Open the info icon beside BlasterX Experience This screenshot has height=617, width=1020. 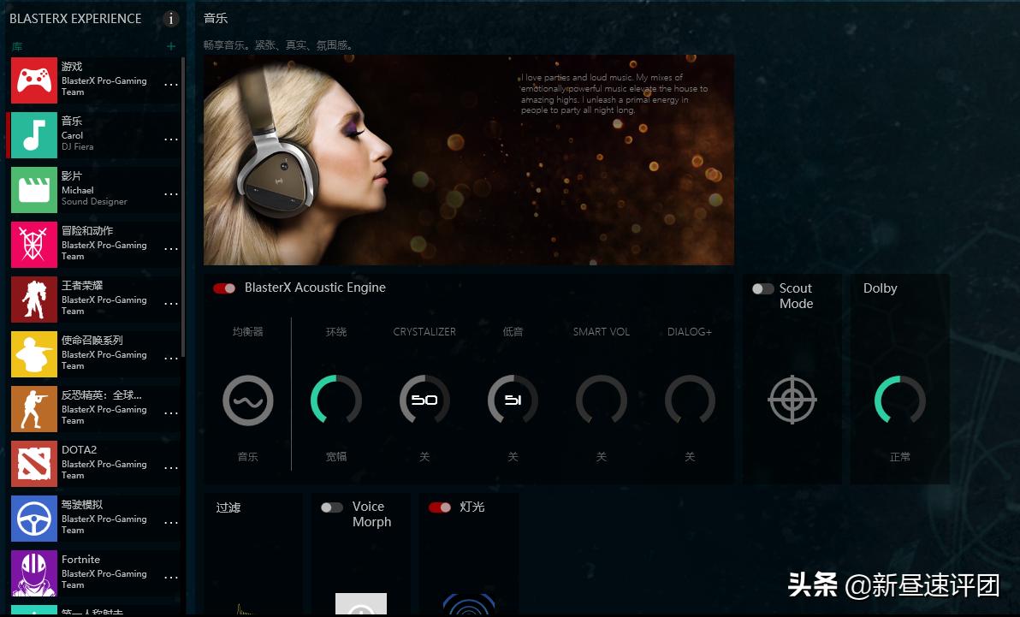171,19
